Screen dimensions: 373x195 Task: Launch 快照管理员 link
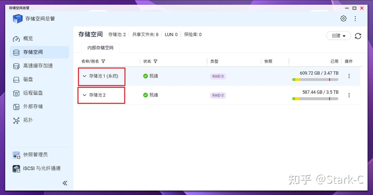35,155
